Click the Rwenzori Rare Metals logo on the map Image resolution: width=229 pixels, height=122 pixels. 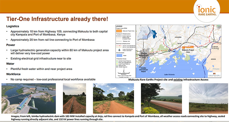[x=214, y=75]
